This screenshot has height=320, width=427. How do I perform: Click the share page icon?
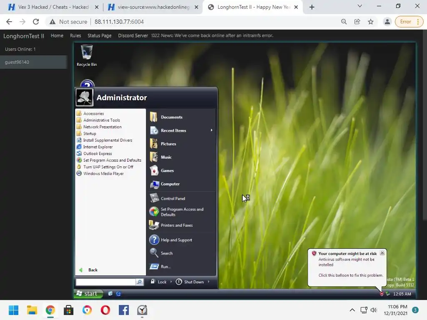click(357, 22)
